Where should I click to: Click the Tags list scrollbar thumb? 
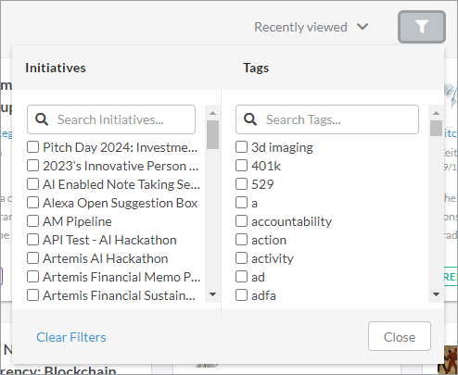(x=436, y=128)
